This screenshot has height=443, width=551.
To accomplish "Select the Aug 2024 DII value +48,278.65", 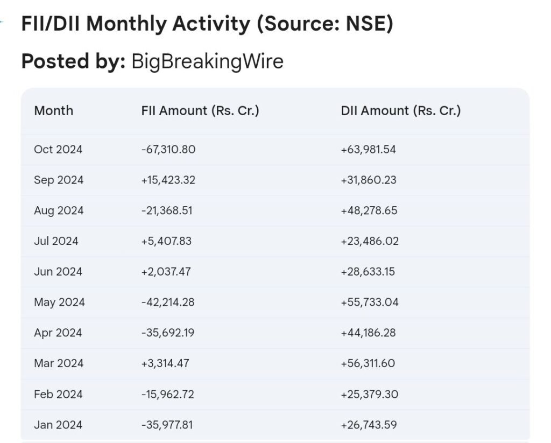I will 369,210.
